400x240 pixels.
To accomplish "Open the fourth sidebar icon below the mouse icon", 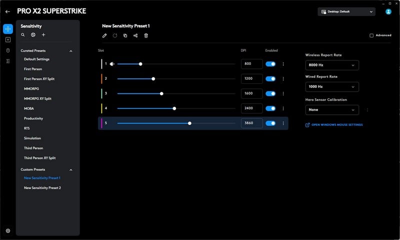I will (x=8, y=61).
